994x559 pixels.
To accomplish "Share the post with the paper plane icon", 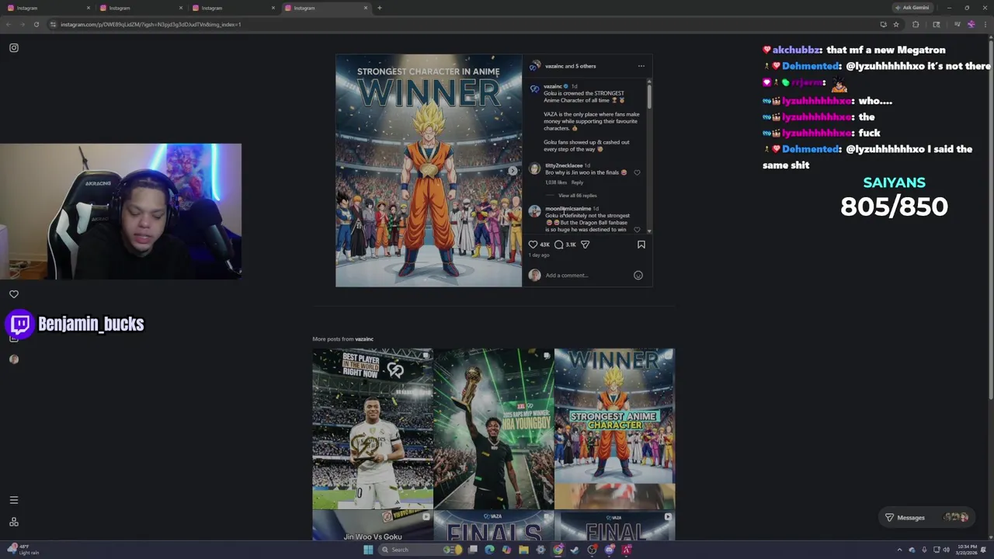I will 585,245.
